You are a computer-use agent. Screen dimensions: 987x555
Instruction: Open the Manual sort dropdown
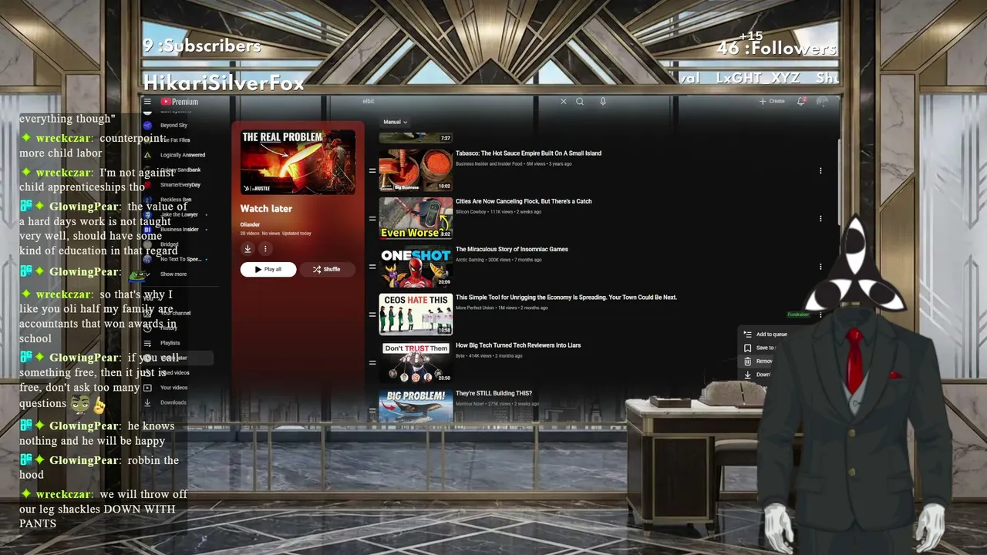point(395,122)
